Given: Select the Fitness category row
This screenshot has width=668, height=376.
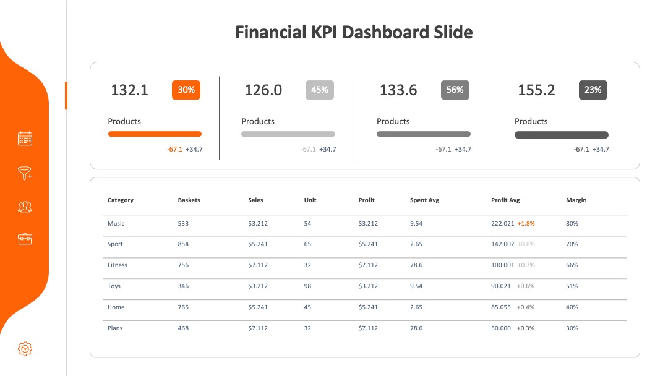Looking at the screenshot, I should tap(364, 265).
